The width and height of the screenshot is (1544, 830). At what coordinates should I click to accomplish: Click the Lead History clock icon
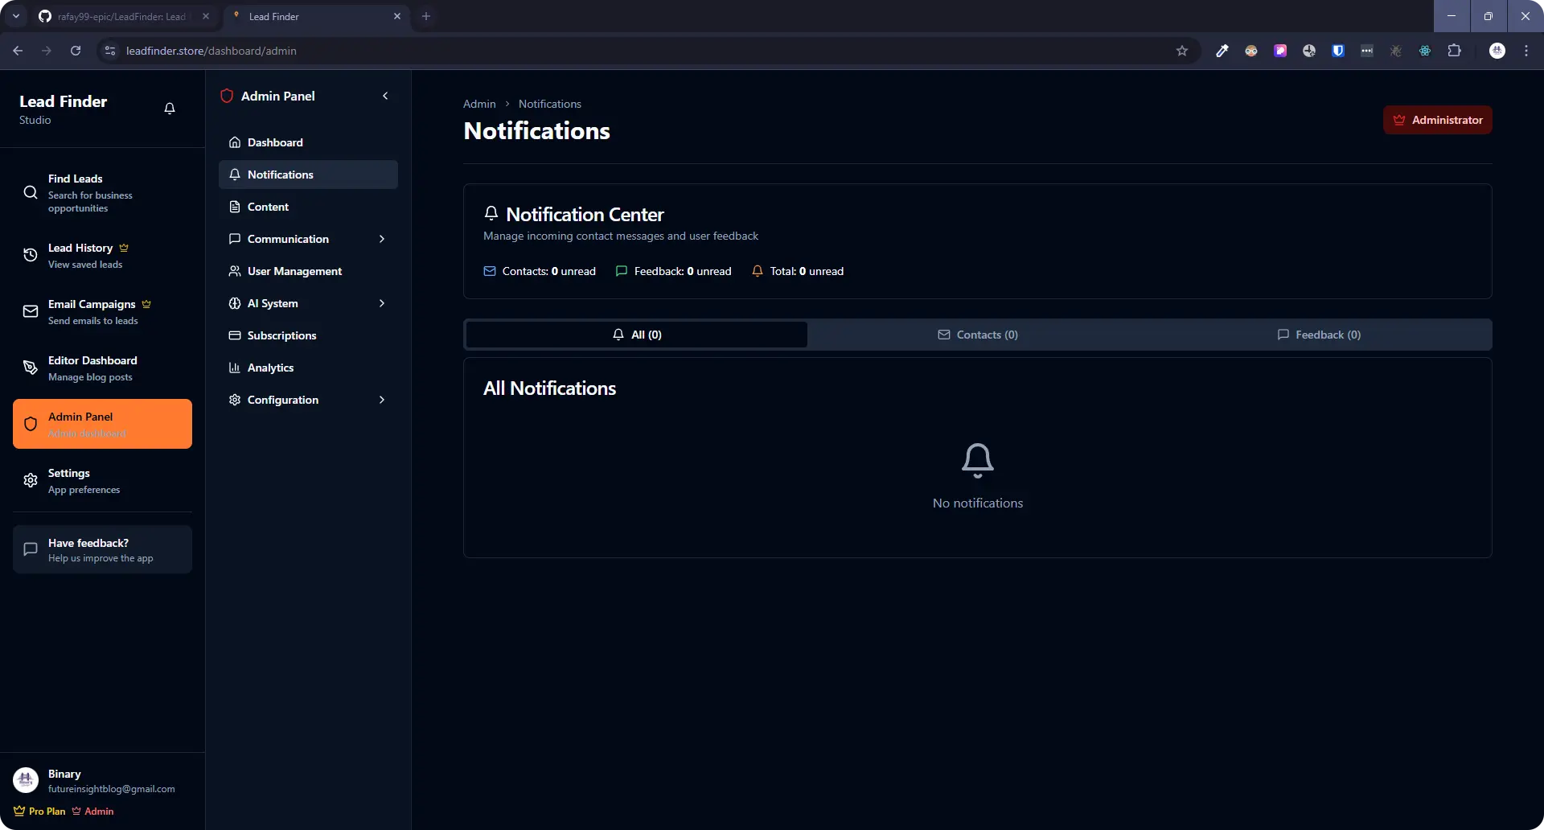(31, 255)
